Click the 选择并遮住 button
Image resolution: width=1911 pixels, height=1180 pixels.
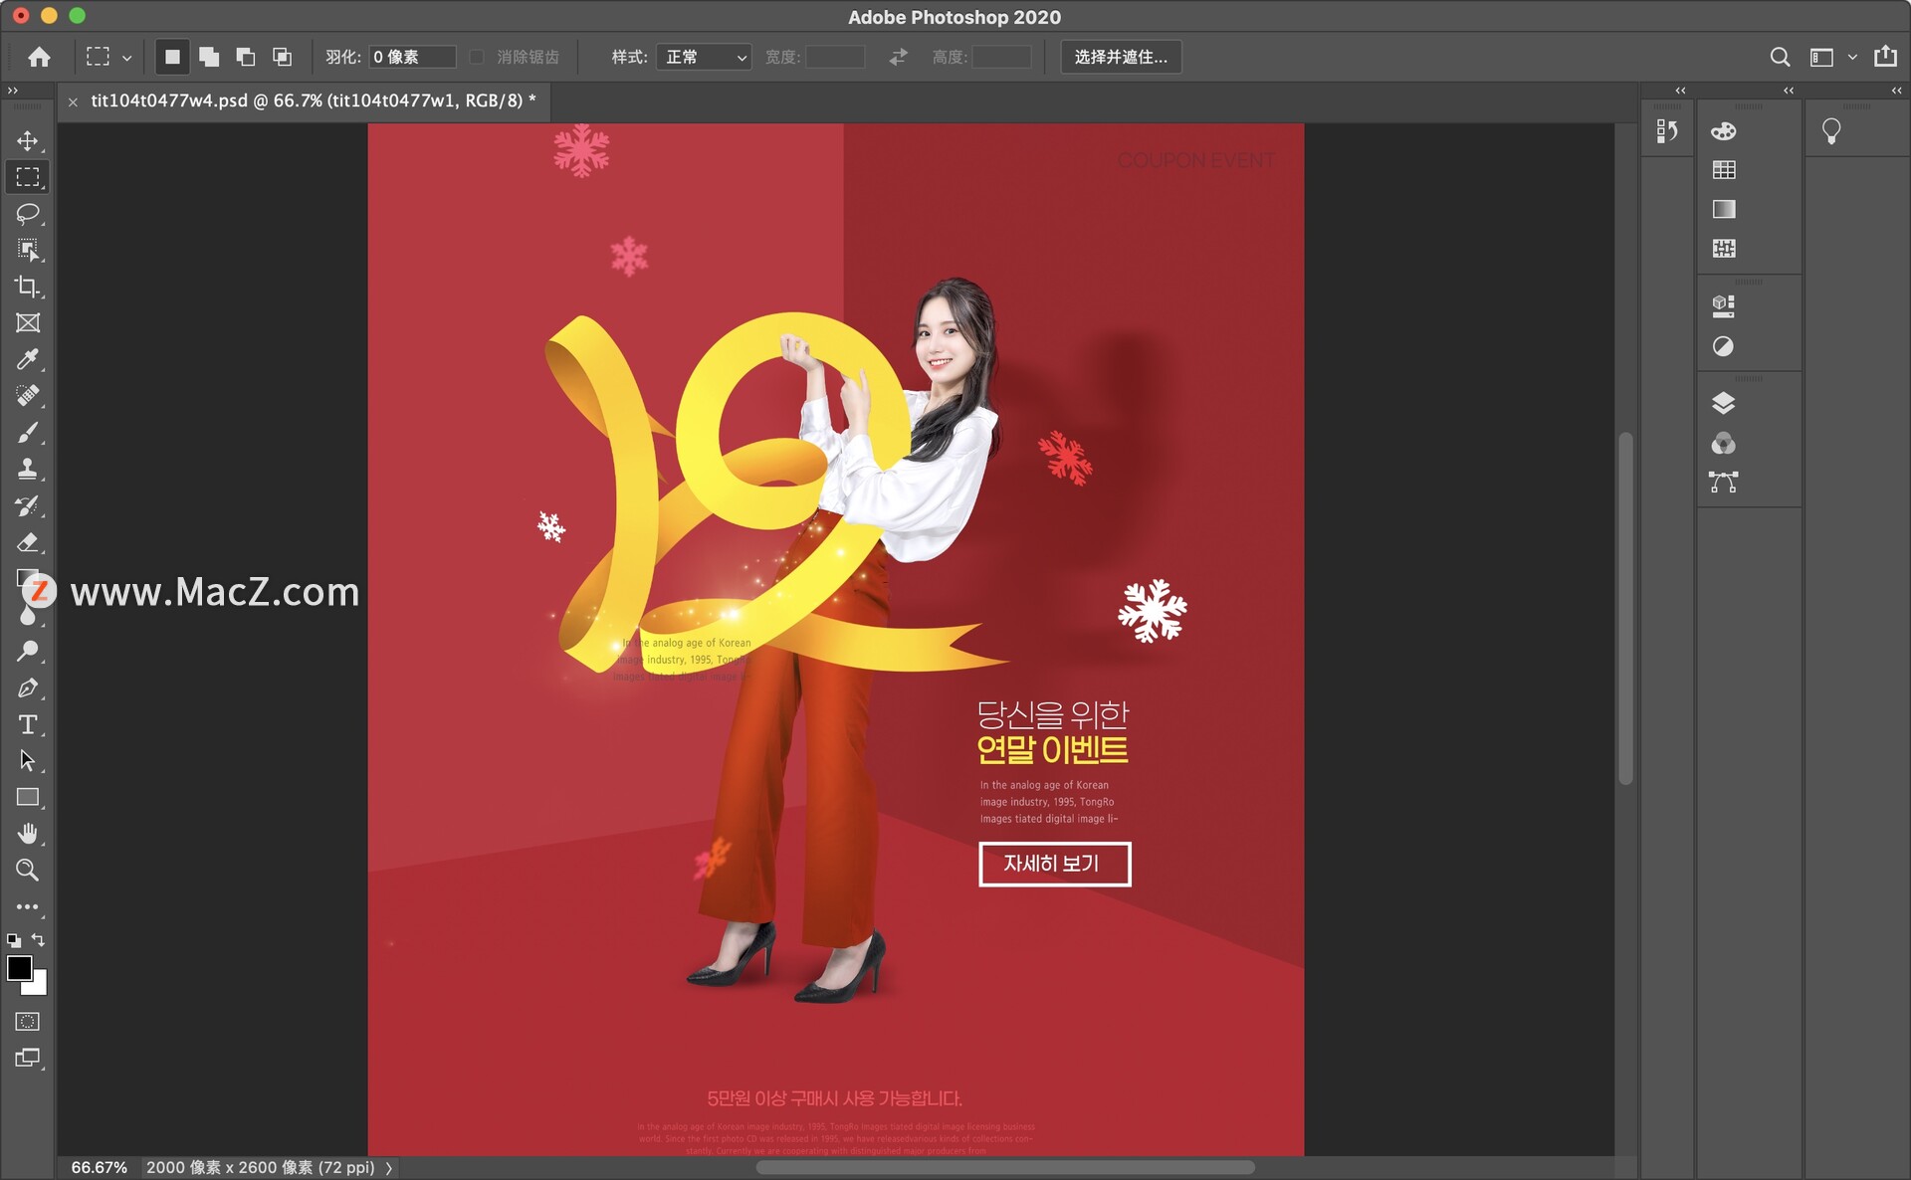[1121, 57]
